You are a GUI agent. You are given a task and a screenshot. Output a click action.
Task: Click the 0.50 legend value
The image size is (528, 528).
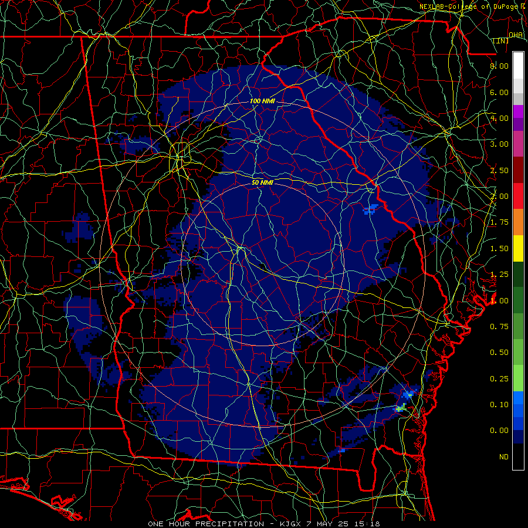coord(499,353)
